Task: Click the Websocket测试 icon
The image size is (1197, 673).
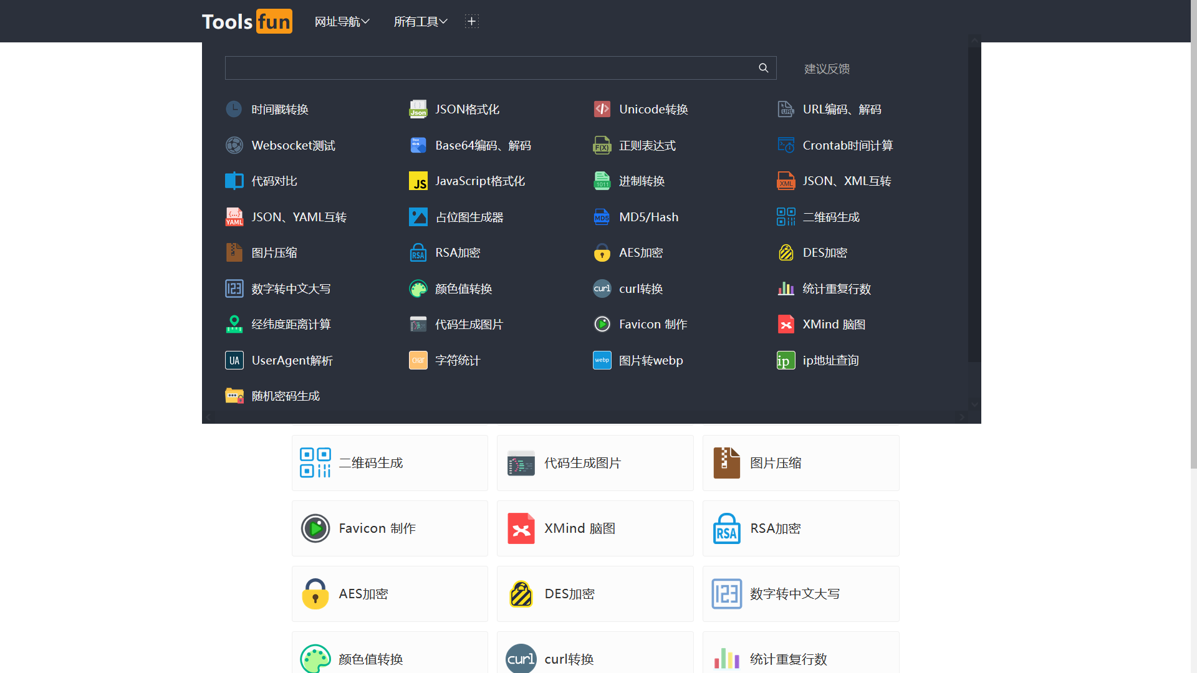Action: [234, 145]
